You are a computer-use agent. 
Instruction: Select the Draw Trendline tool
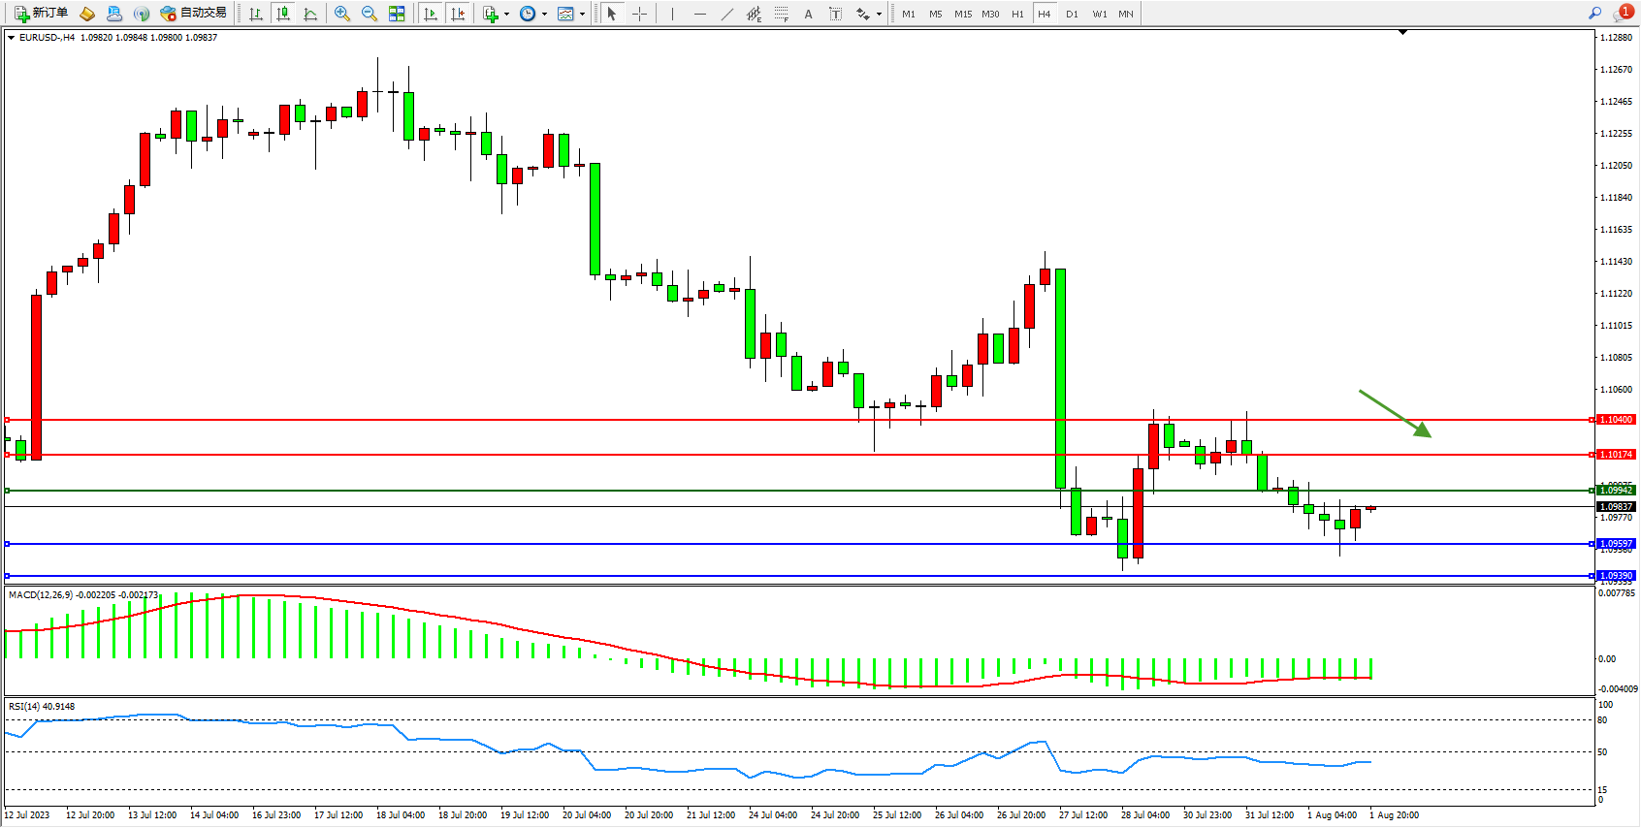(727, 14)
